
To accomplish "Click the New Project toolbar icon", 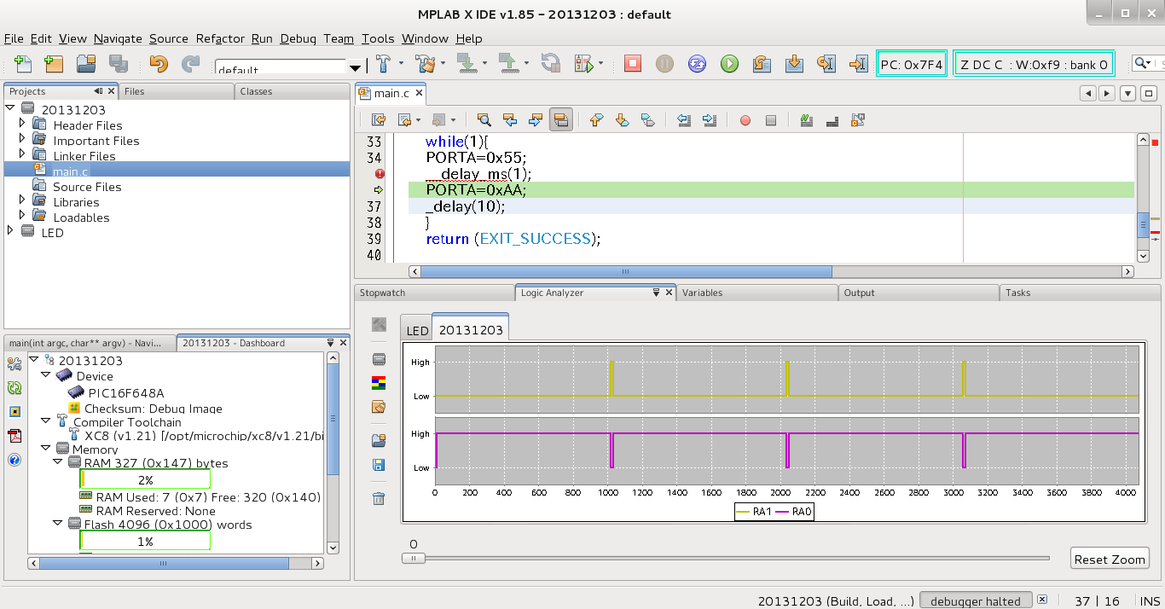I will click(54, 64).
